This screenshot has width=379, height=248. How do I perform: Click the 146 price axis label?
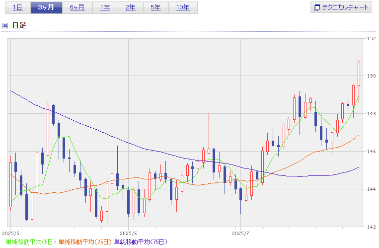tap(372, 152)
